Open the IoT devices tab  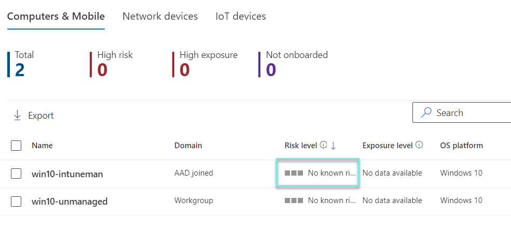(241, 16)
